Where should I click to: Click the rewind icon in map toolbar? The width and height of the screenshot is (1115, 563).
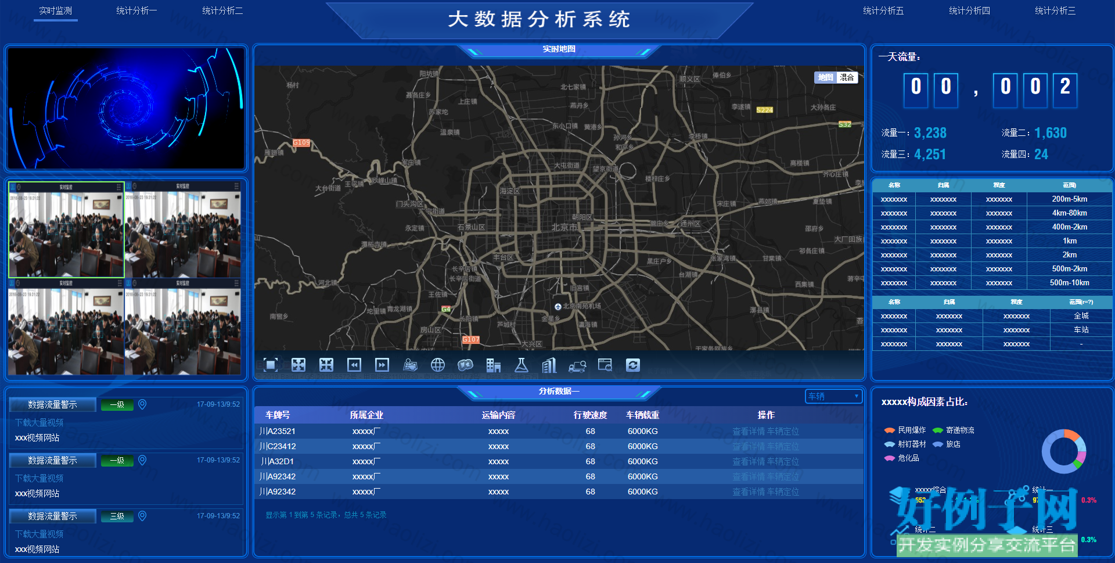pyautogui.click(x=354, y=365)
